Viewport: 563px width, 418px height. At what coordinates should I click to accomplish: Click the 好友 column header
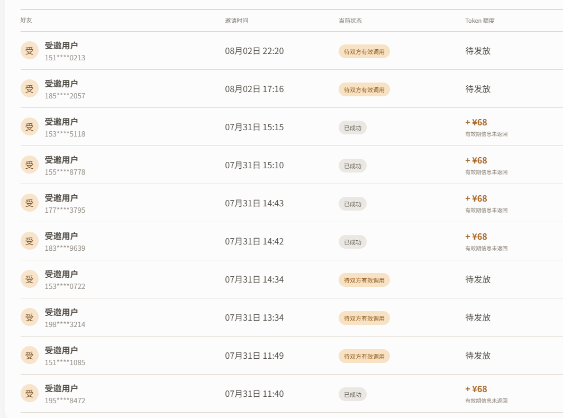pos(26,20)
